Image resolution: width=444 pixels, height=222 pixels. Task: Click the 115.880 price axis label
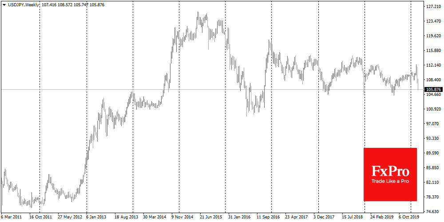click(432, 51)
